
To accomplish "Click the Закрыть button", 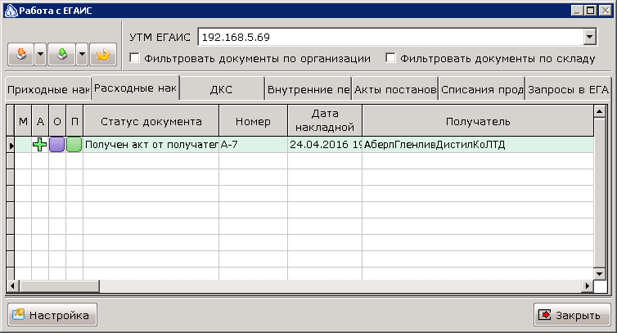I will (x=572, y=315).
